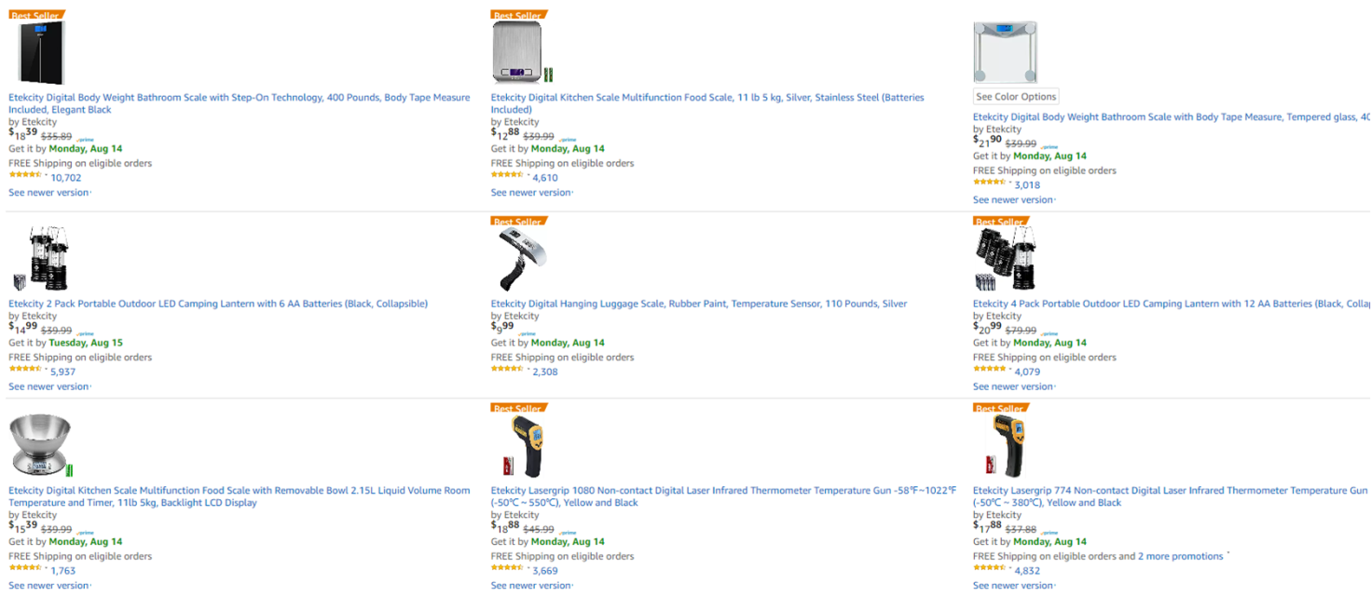Expand the star rating popover beside 5,937

pos(47,369)
